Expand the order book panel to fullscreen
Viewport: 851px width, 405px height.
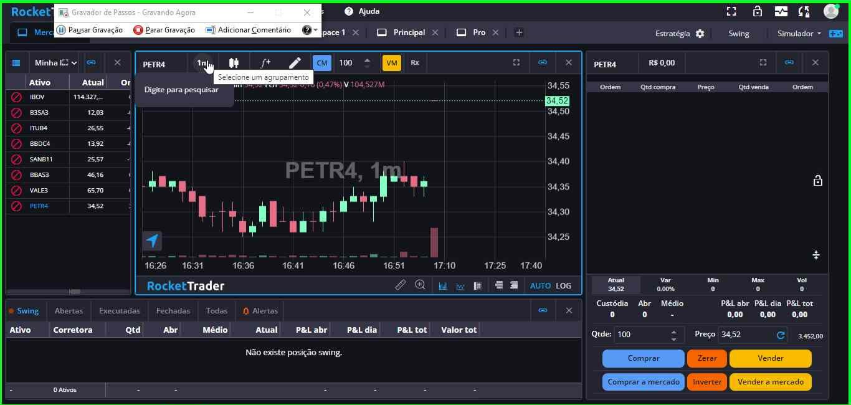click(x=763, y=62)
